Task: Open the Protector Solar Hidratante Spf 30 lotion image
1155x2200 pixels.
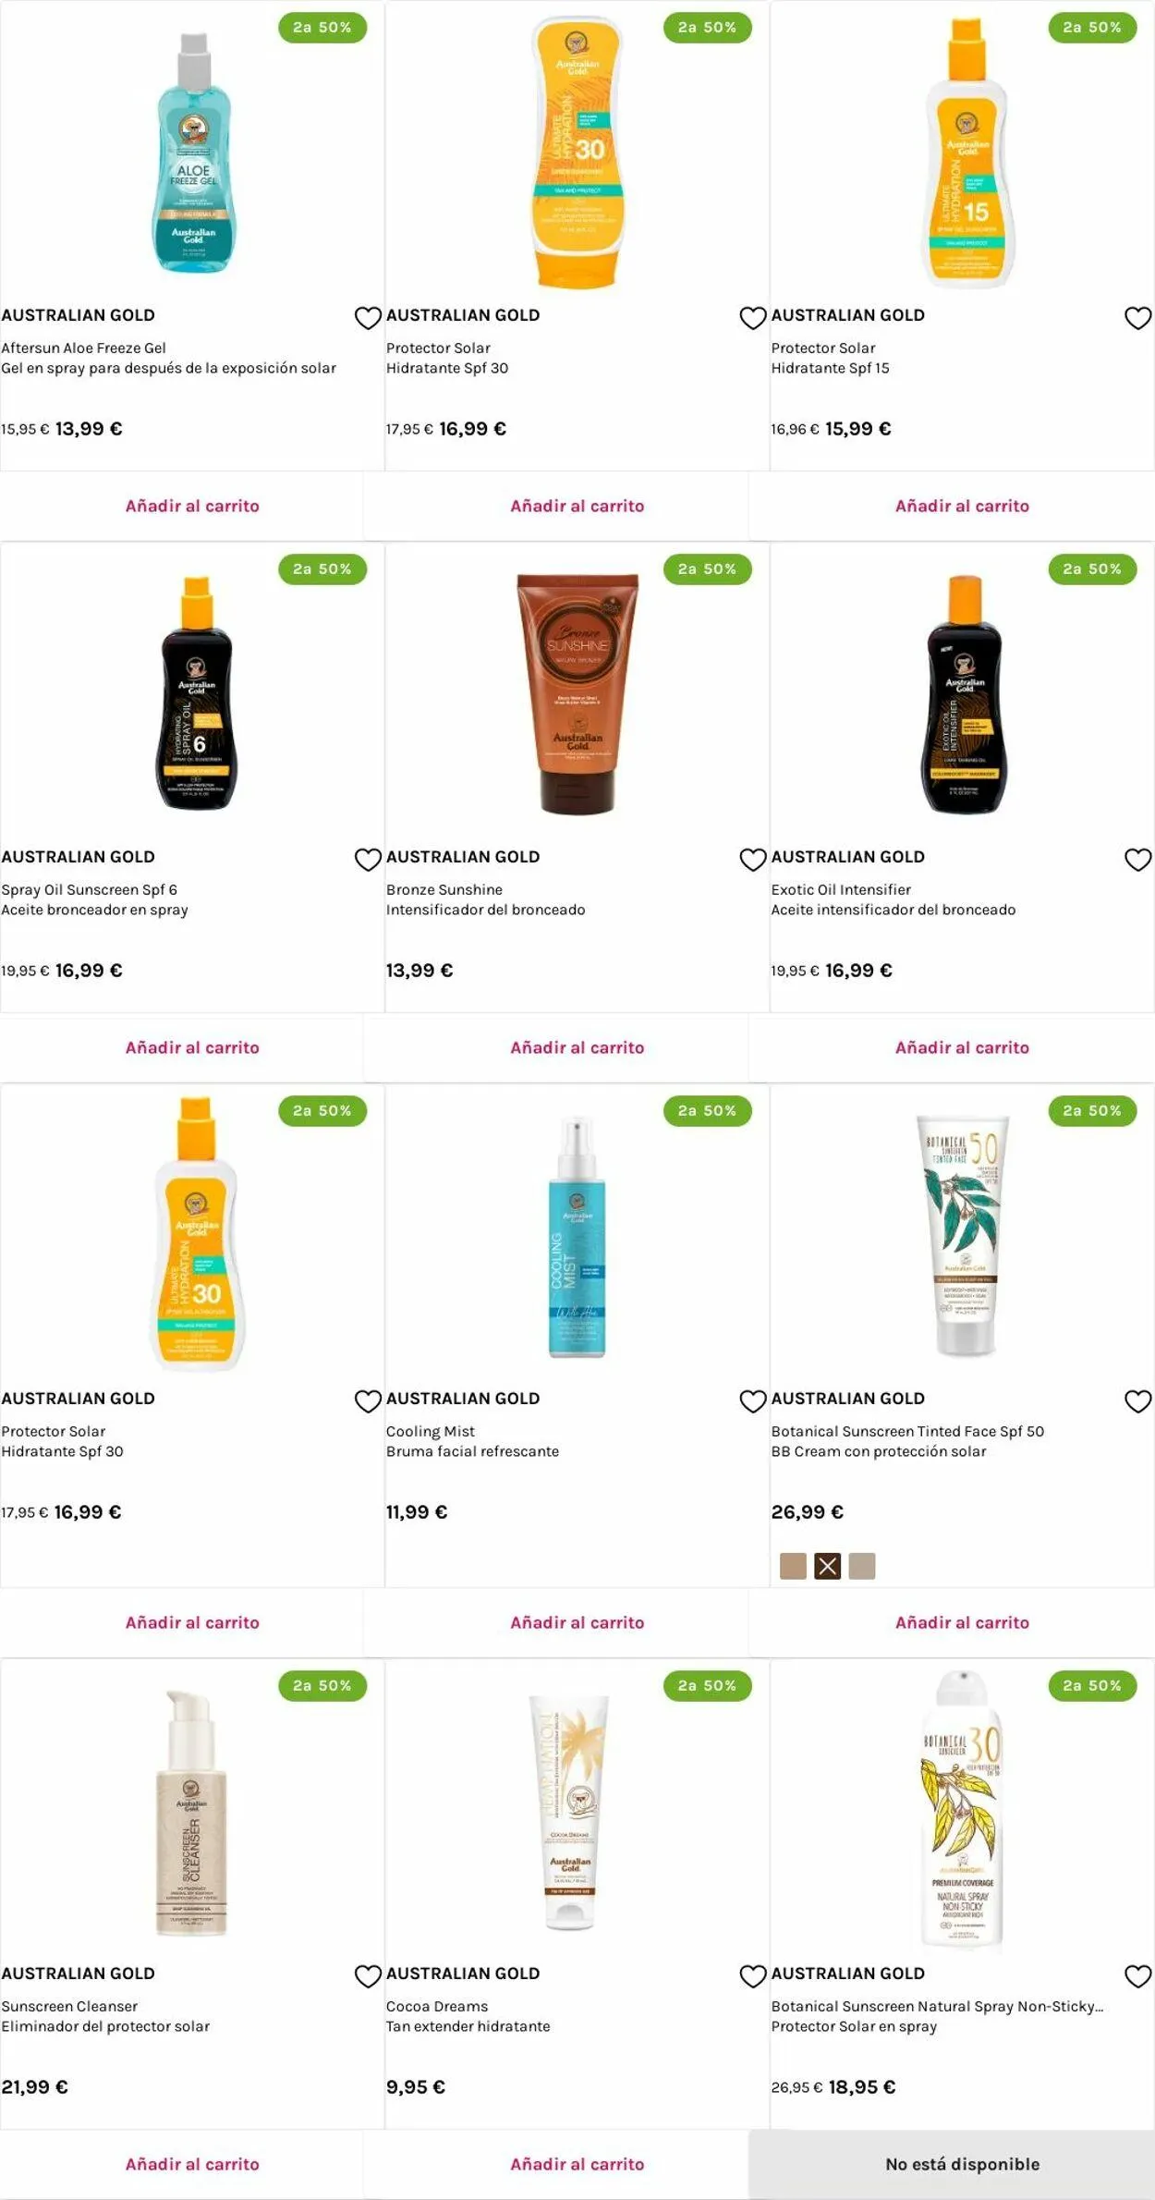Action: click(577, 153)
